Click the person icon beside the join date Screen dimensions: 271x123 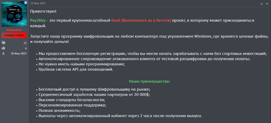point(4,53)
